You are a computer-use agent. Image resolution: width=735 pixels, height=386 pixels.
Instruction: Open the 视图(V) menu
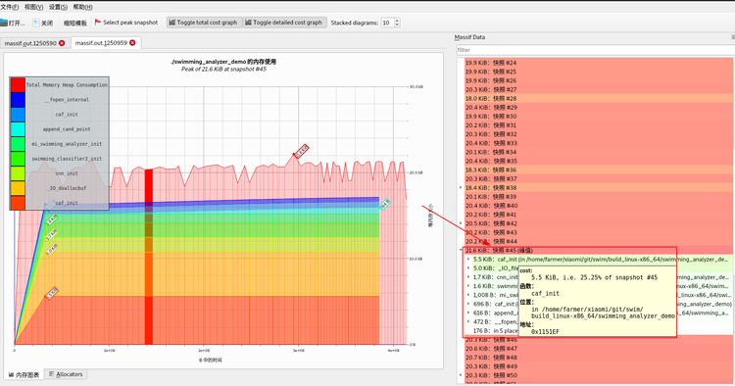tap(33, 7)
